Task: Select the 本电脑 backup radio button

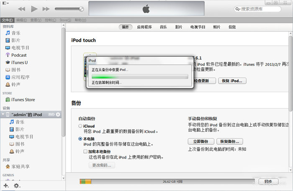Action: [x=80, y=139]
